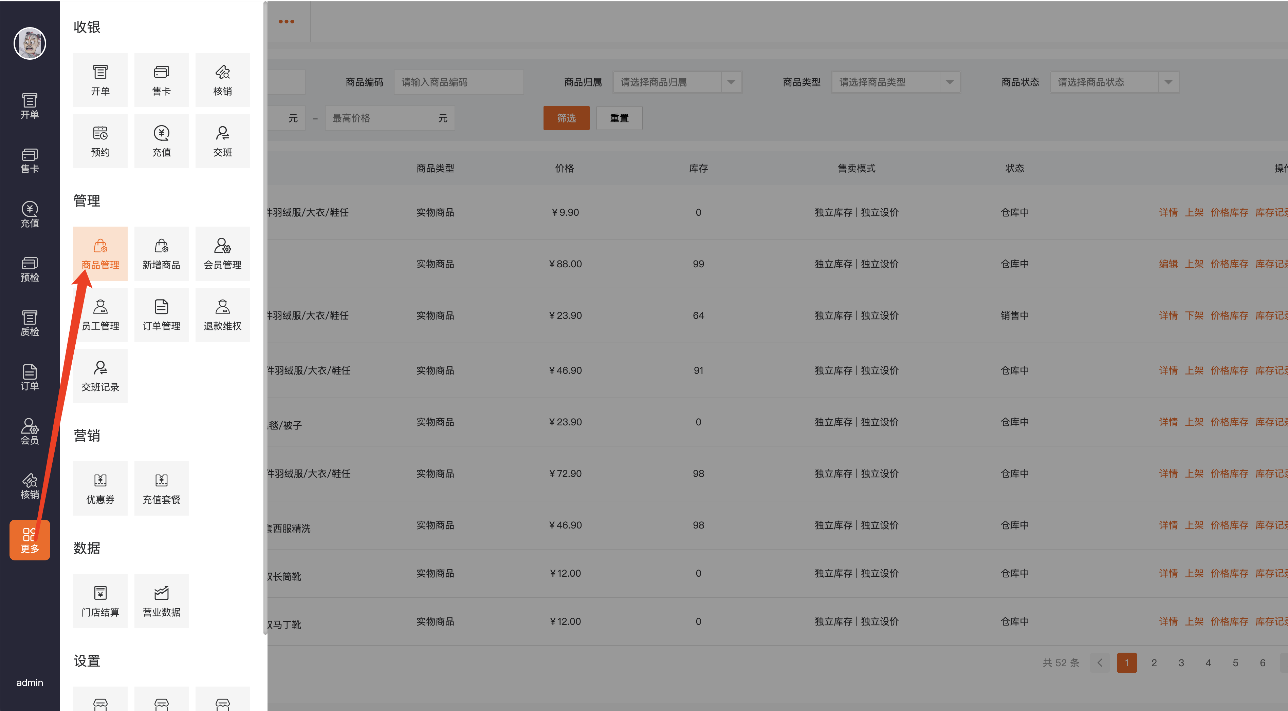The image size is (1288, 711).
Task: Open 新增商品 in the management menu
Action: click(161, 253)
